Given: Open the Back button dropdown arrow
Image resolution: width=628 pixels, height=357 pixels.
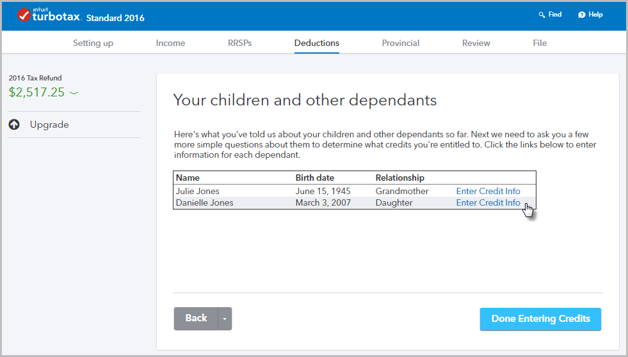Looking at the screenshot, I should click(225, 319).
